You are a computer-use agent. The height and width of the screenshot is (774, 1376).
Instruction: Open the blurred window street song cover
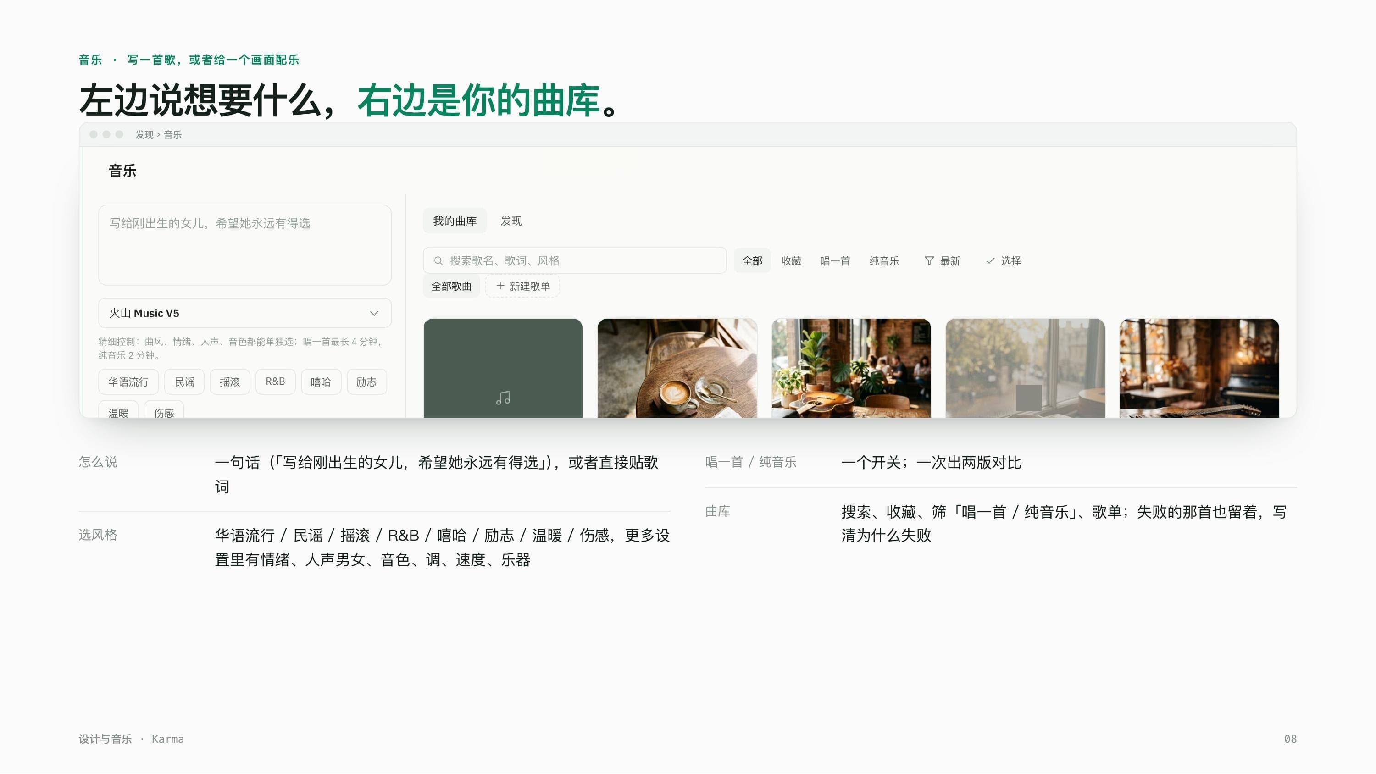(1025, 368)
